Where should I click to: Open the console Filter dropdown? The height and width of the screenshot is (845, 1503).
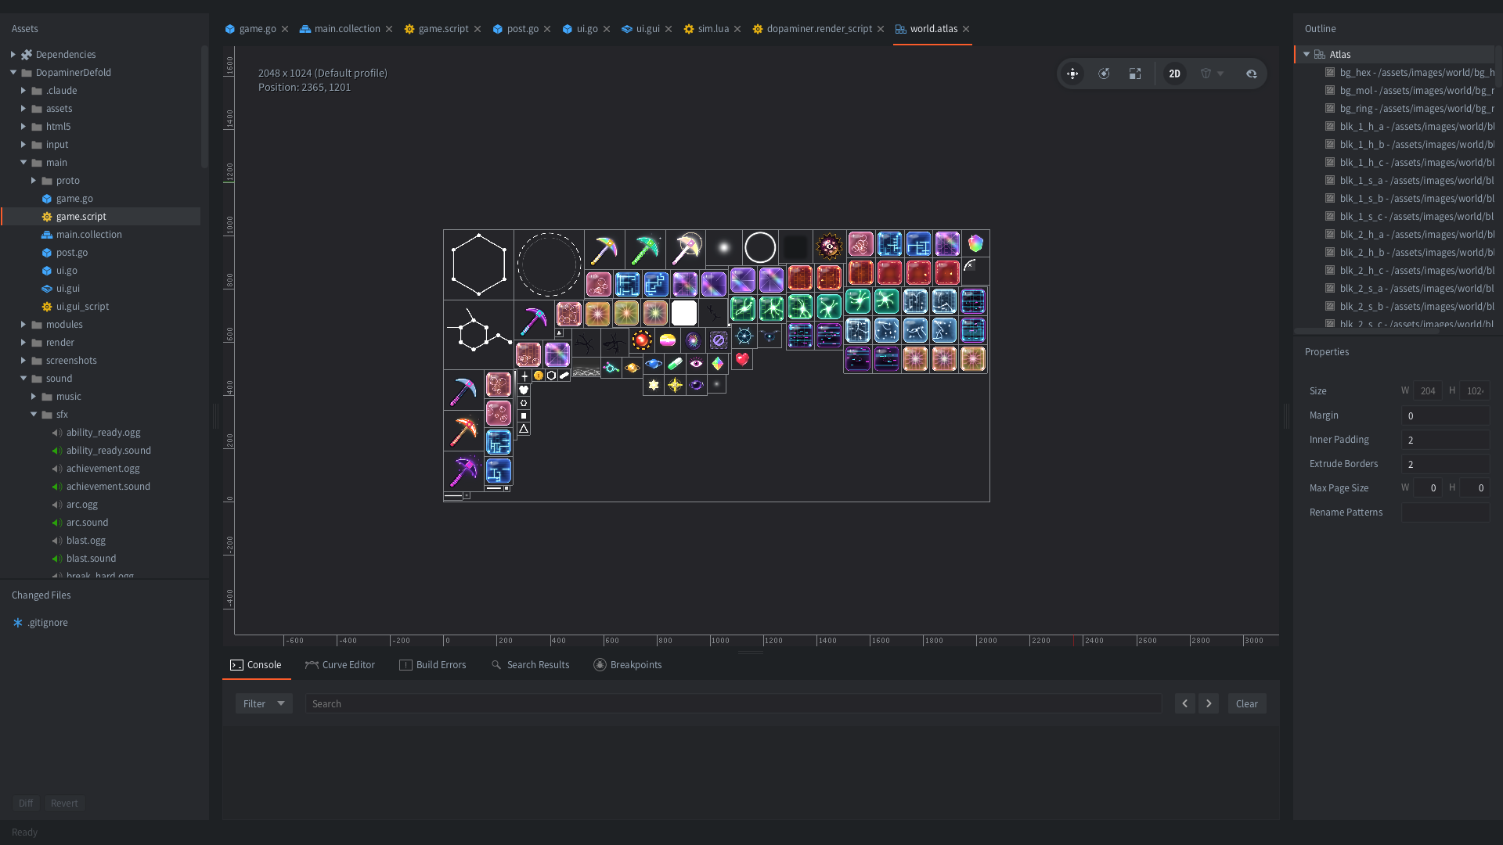(264, 703)
